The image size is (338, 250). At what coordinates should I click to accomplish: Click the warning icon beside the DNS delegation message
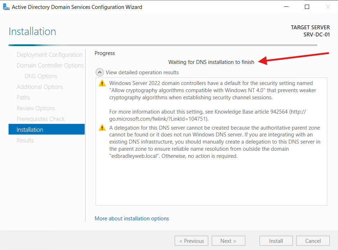(x=102, y=127)
